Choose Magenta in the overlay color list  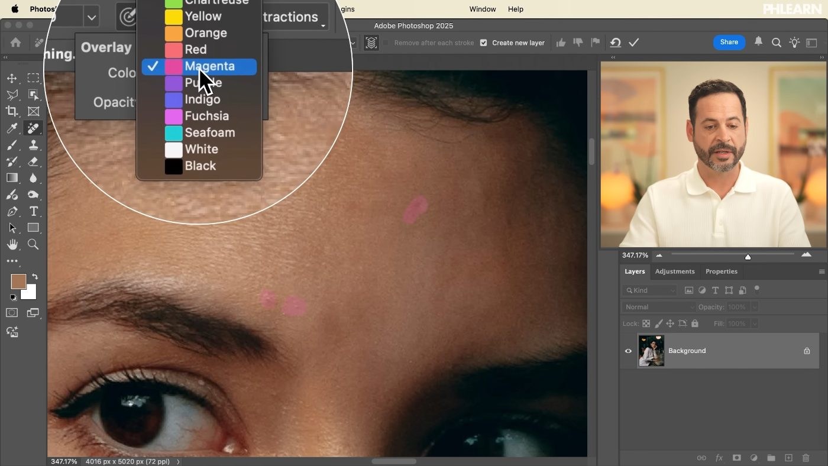coord(199,66)
